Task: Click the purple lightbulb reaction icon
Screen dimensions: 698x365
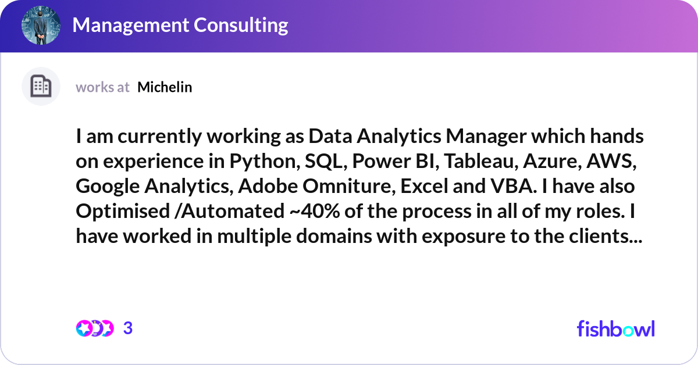Action: [96, 328]
